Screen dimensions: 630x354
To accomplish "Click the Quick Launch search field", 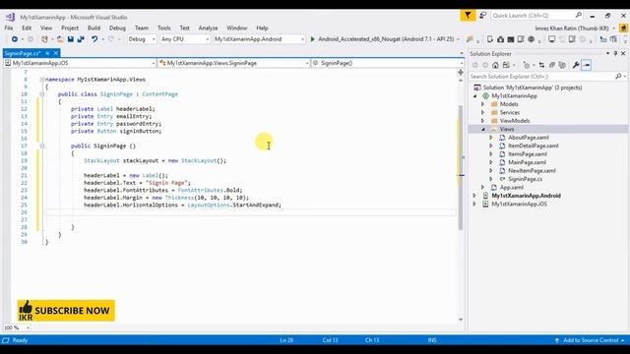I will tap(536, 16).
